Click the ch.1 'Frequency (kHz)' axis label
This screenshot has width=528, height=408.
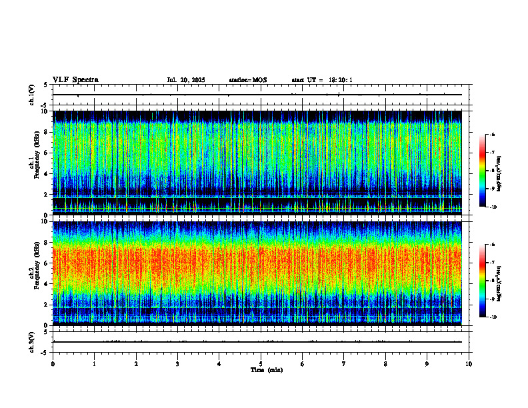click(x=37, y=155)
